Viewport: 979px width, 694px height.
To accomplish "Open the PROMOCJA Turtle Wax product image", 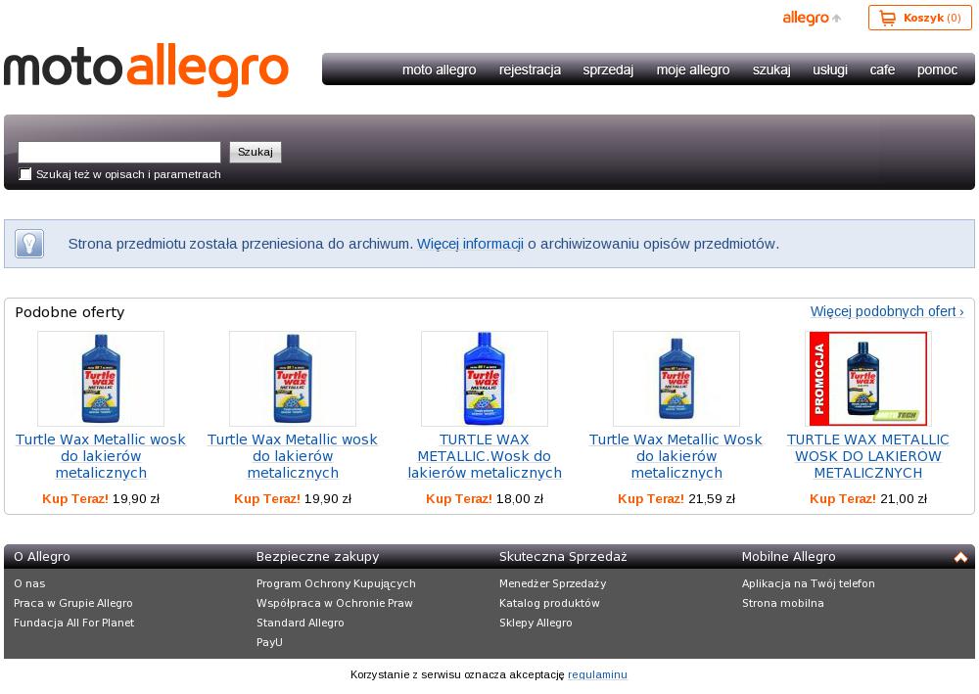I will click(867, 379).
